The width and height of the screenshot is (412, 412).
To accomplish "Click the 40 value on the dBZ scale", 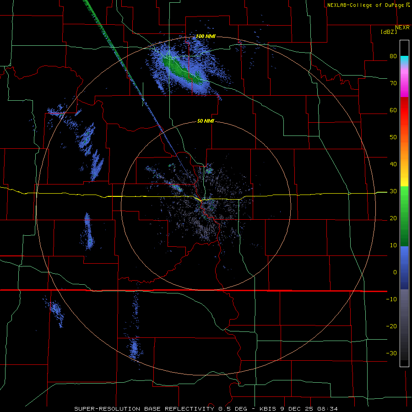I will pyautogui.click(x=393, y=164).
